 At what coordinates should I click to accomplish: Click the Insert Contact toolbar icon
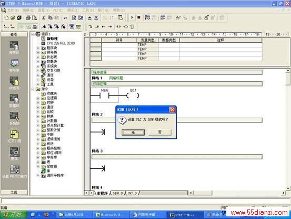pyautogui.click(x=119, y=27)
